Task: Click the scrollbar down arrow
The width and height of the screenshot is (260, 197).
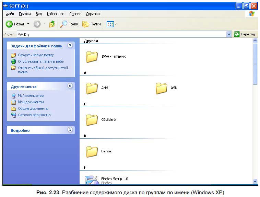Action: 255,182
